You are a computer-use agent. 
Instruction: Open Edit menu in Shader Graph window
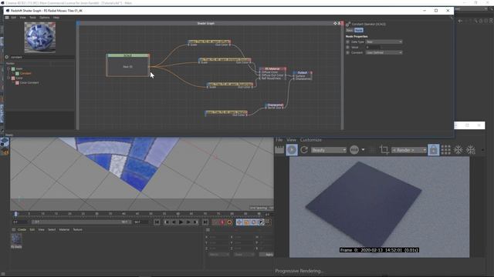click(14, 18)
